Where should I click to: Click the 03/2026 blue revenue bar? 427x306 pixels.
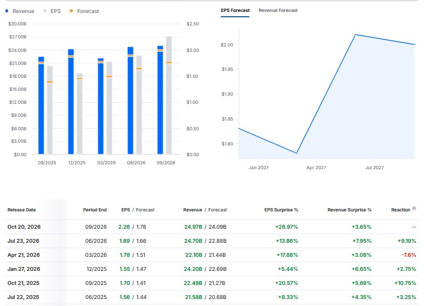tap(101, 107)
